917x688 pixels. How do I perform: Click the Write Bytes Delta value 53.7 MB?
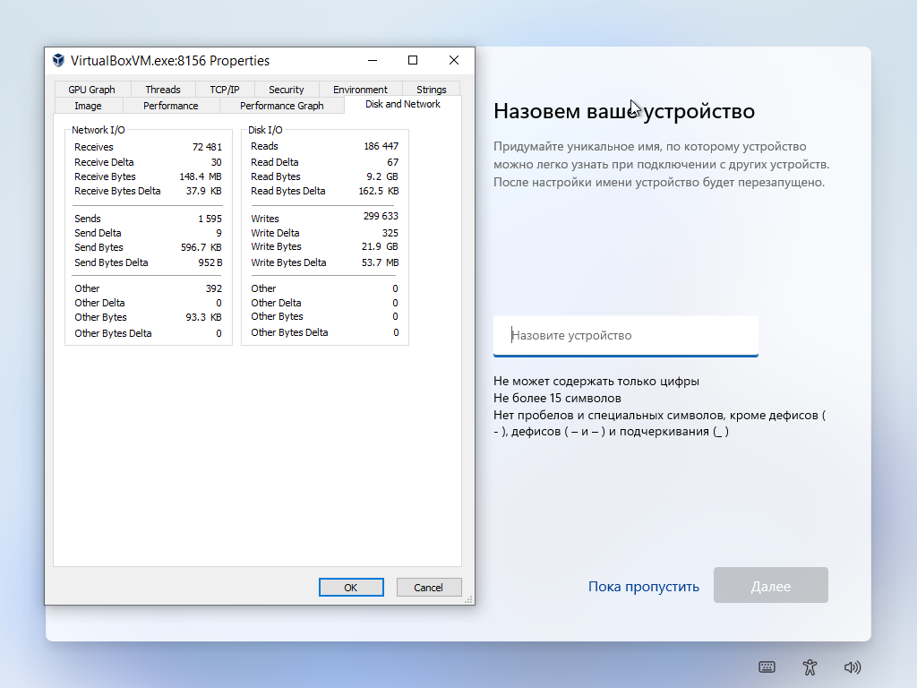click(380, 262)
